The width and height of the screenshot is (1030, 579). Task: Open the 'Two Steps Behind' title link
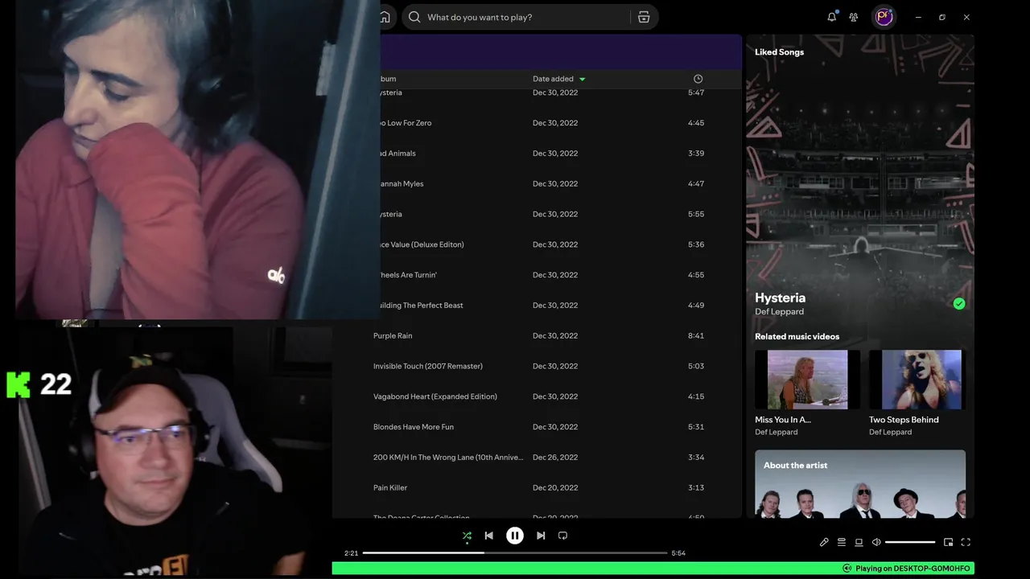point(904,420)
